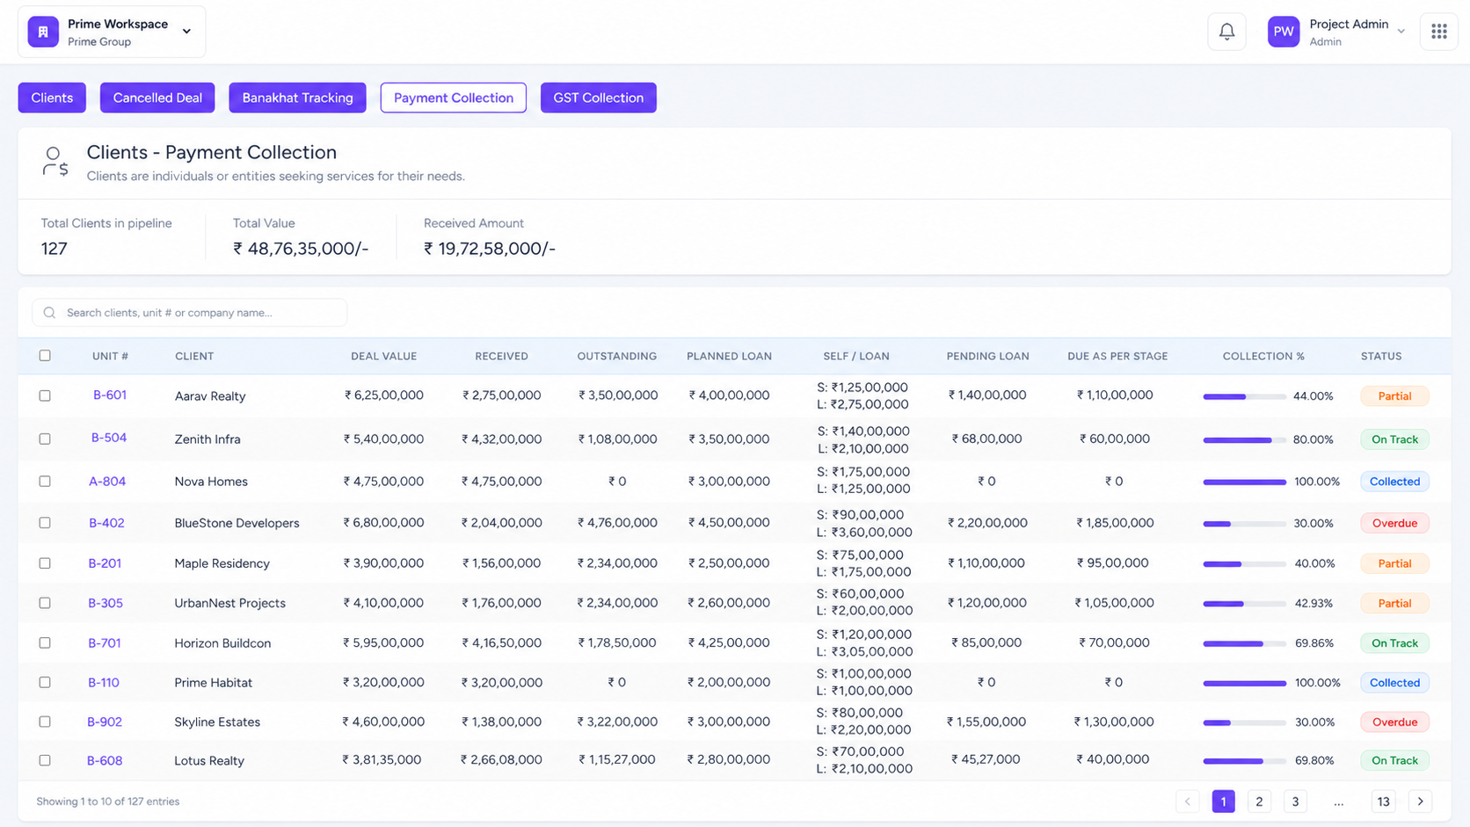Open the Banakhat Tracking tab
The height and width of the screenshot is (827, 1470).
tap(297, 98)
